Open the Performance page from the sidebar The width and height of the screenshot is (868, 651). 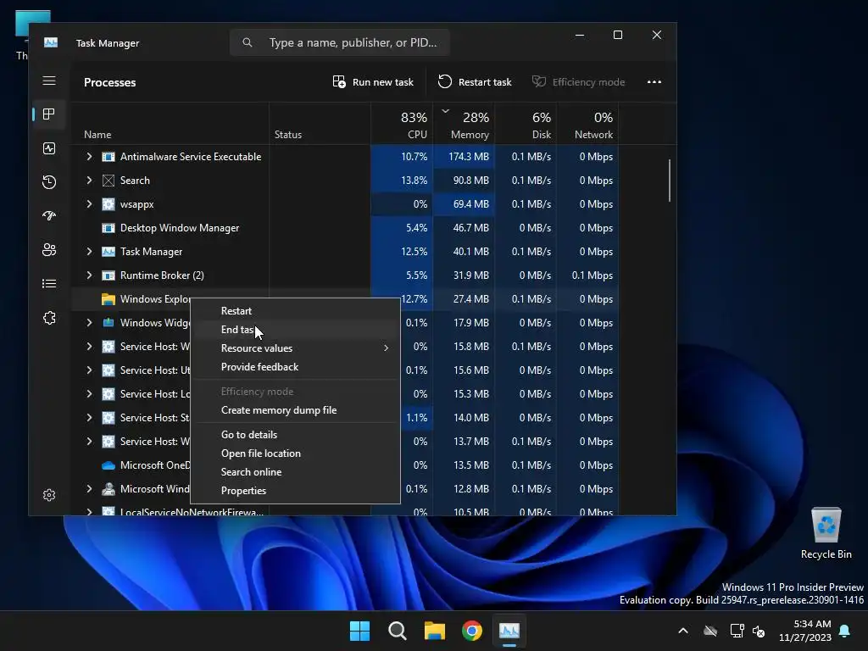click(49, 148)
